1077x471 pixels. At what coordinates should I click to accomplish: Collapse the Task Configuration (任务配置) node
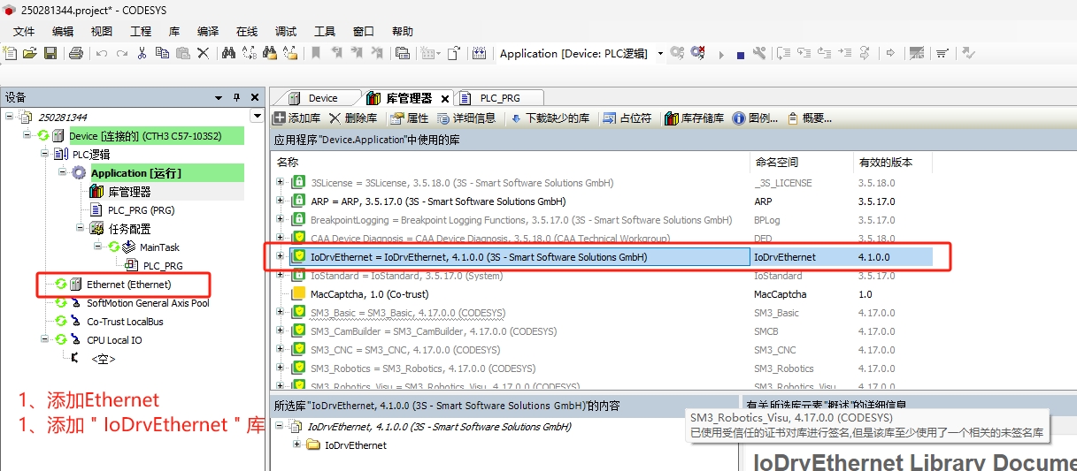80,228
